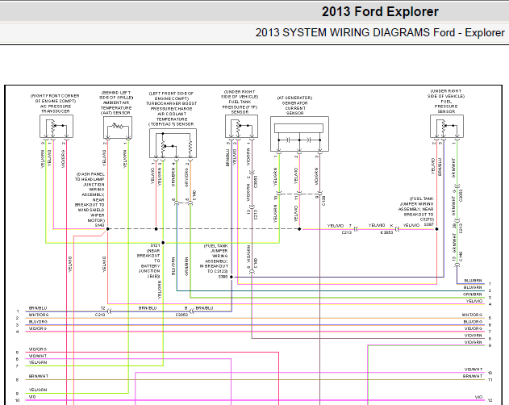
Task: Click the S398 fuel tank jumper wiring note
Action: tap(215, 261)
